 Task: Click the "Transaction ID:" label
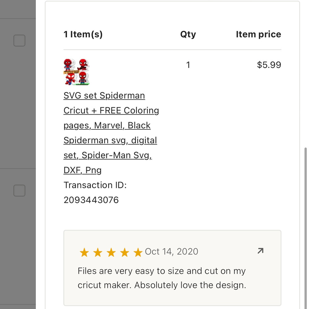pos(95,185)
